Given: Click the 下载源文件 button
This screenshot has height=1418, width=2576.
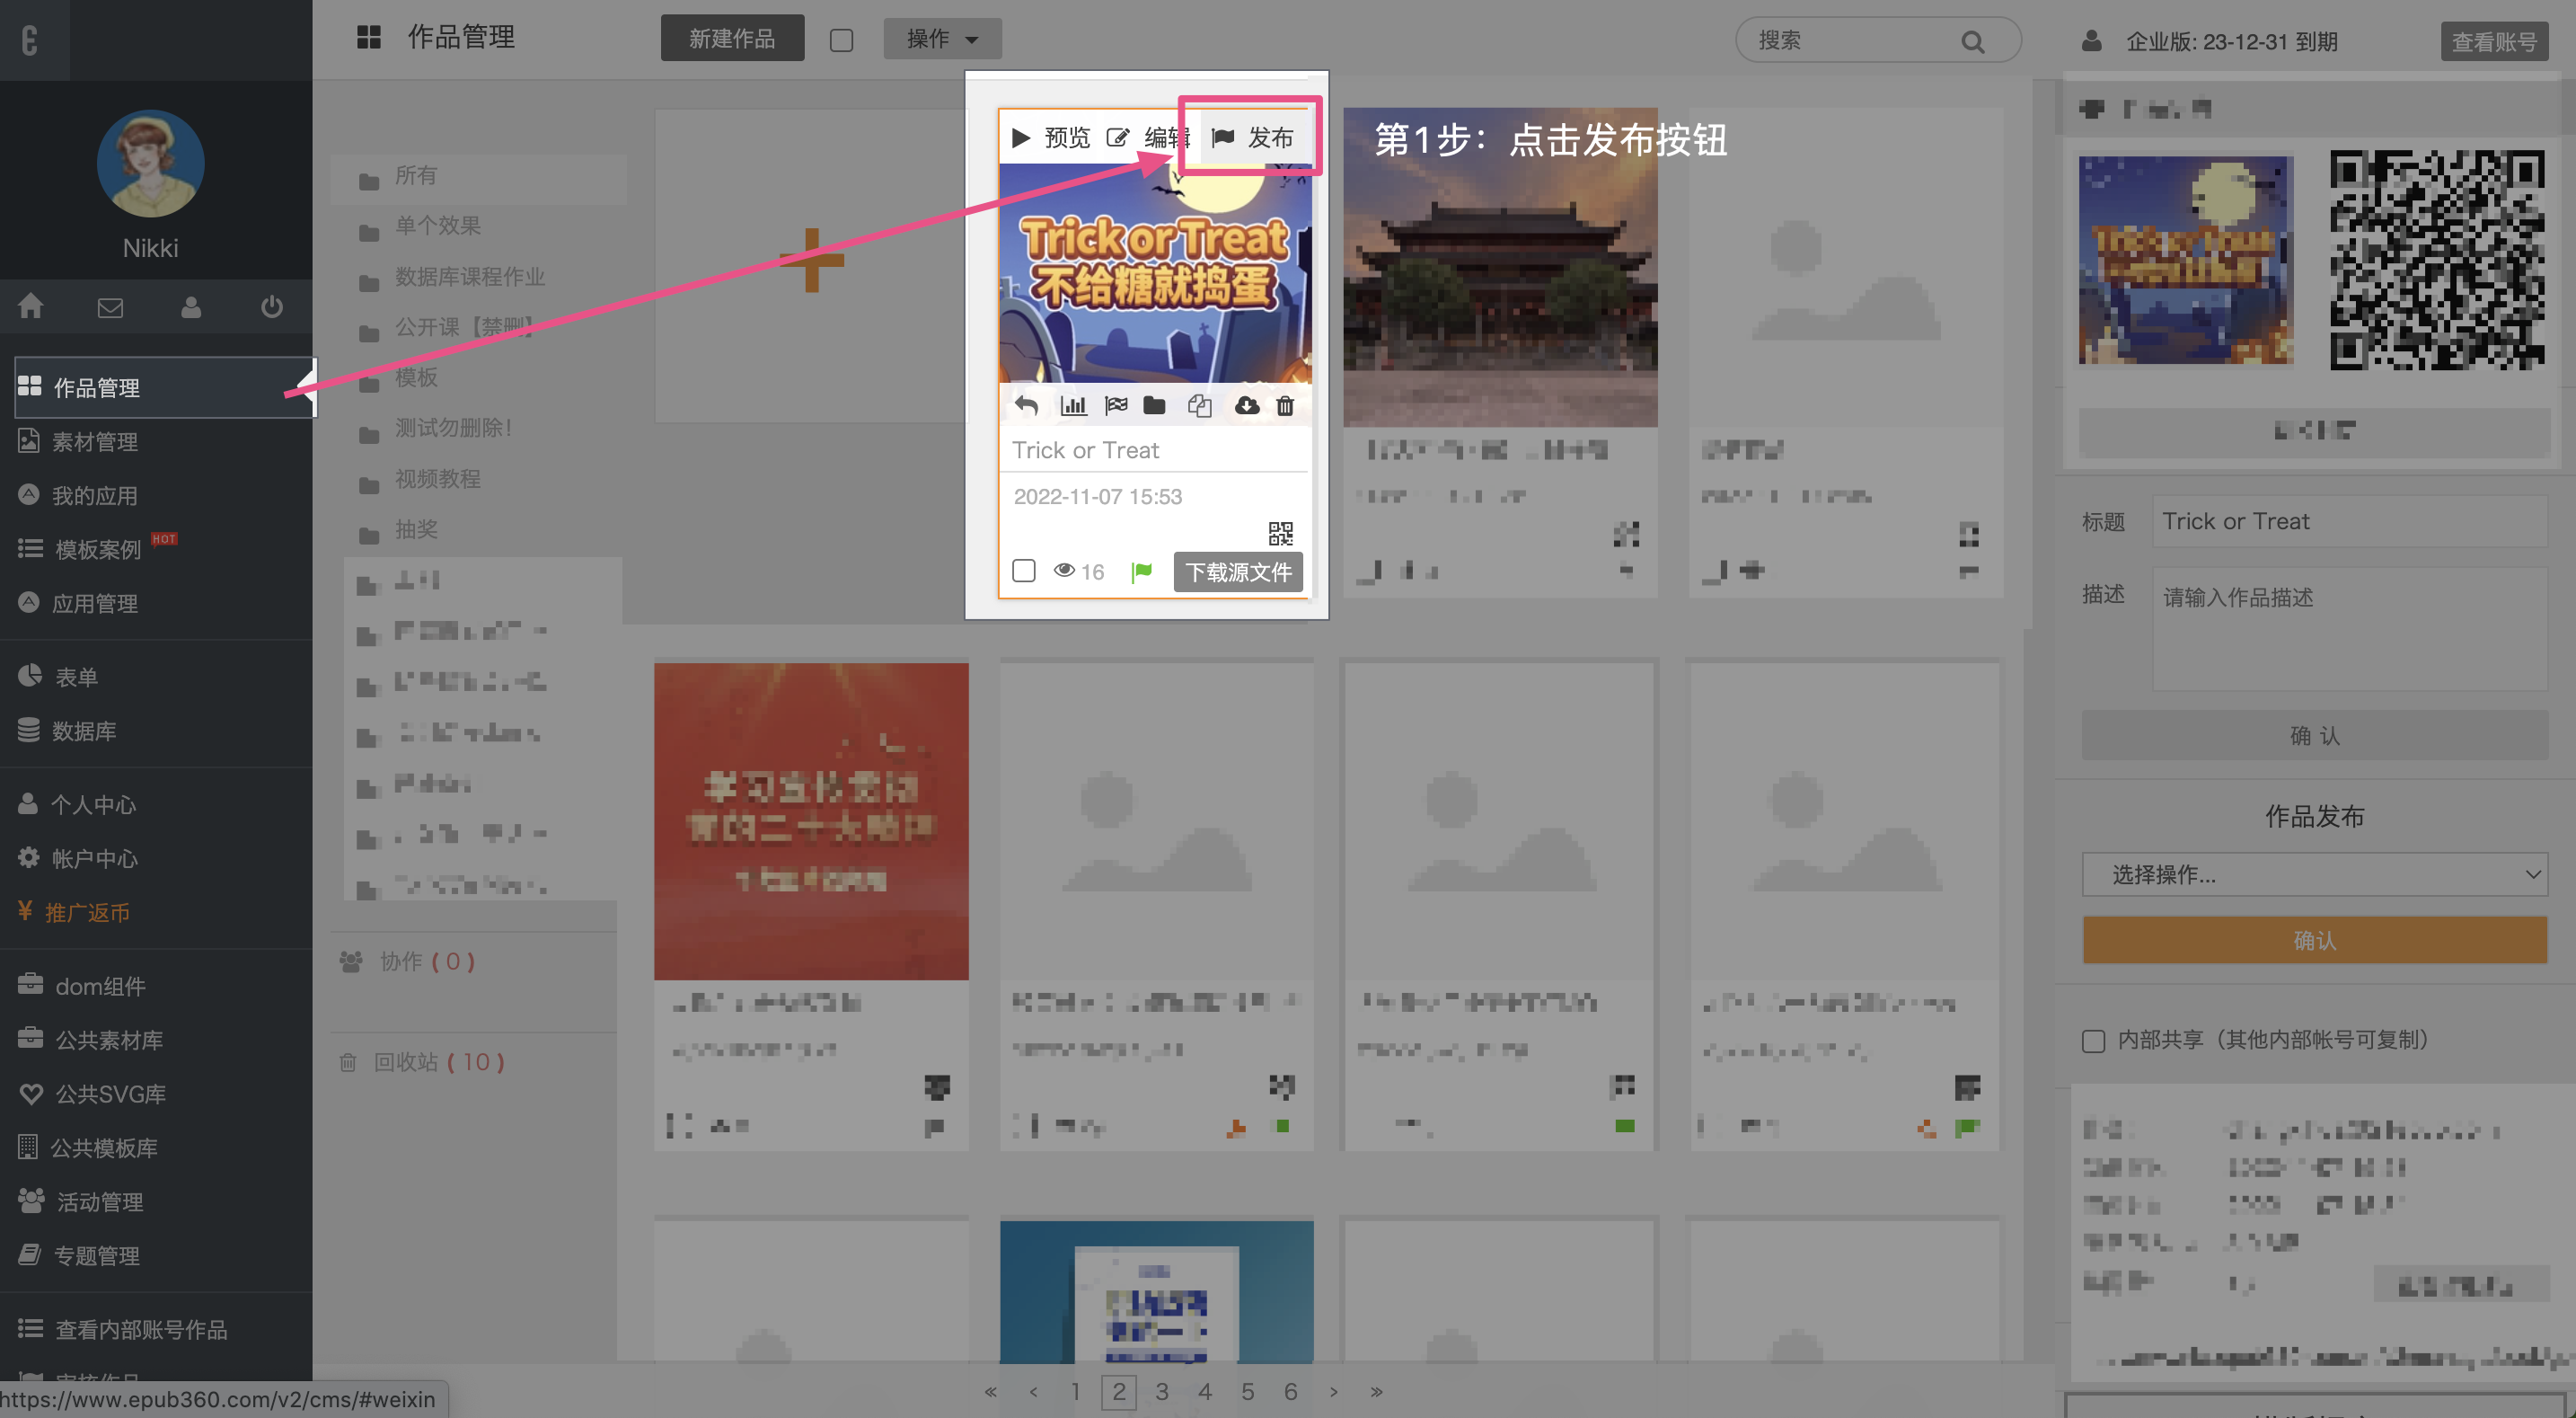Looking at the screenshot, I should 1237,572.
